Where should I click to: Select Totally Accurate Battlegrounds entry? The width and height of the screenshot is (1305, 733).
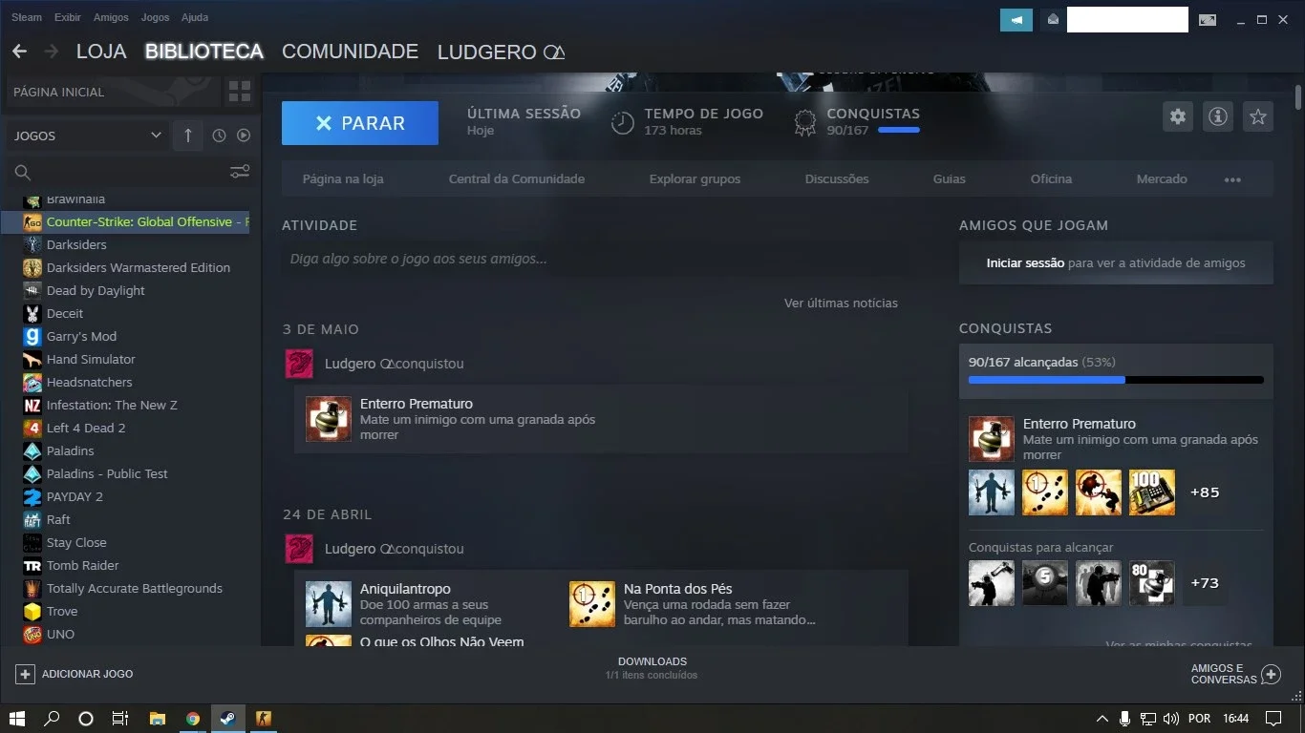pyautogui.click(x=135, y=588)
